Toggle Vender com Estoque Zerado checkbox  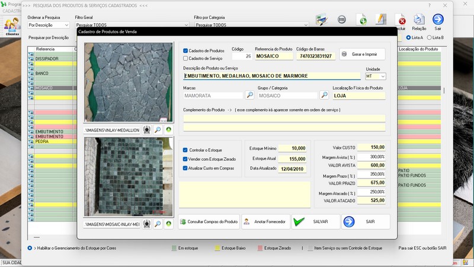[186, 159]
